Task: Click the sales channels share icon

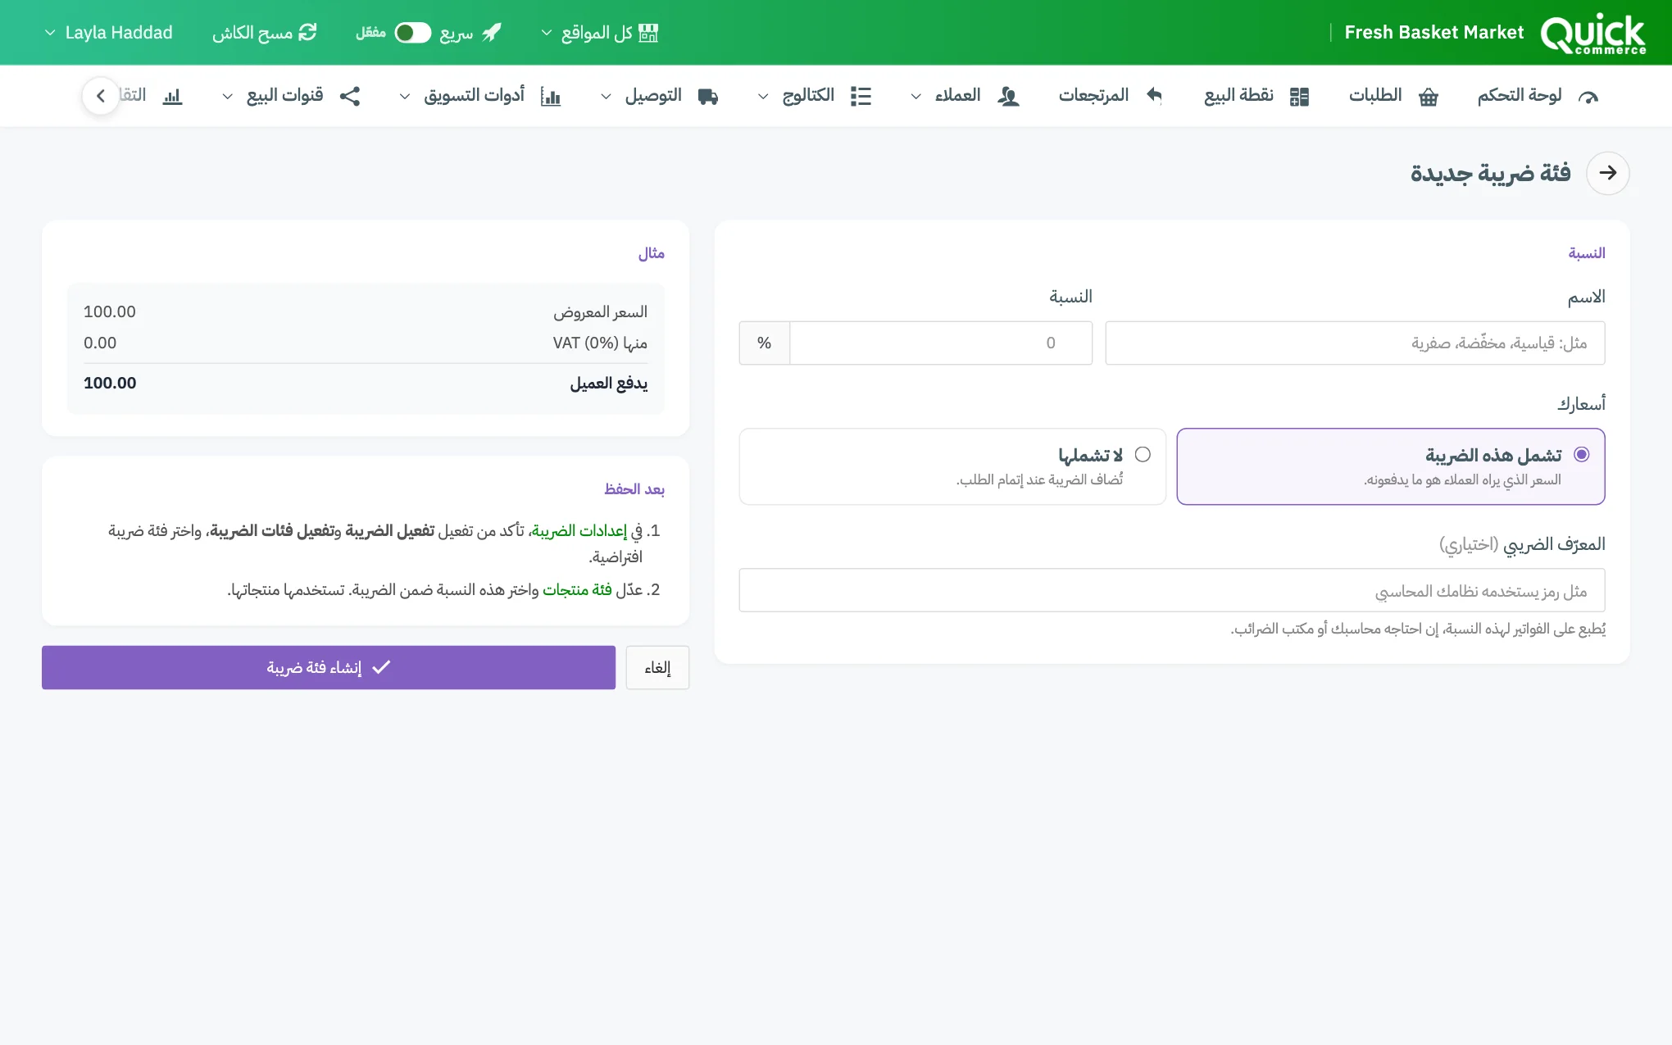Action: [350, 97]
